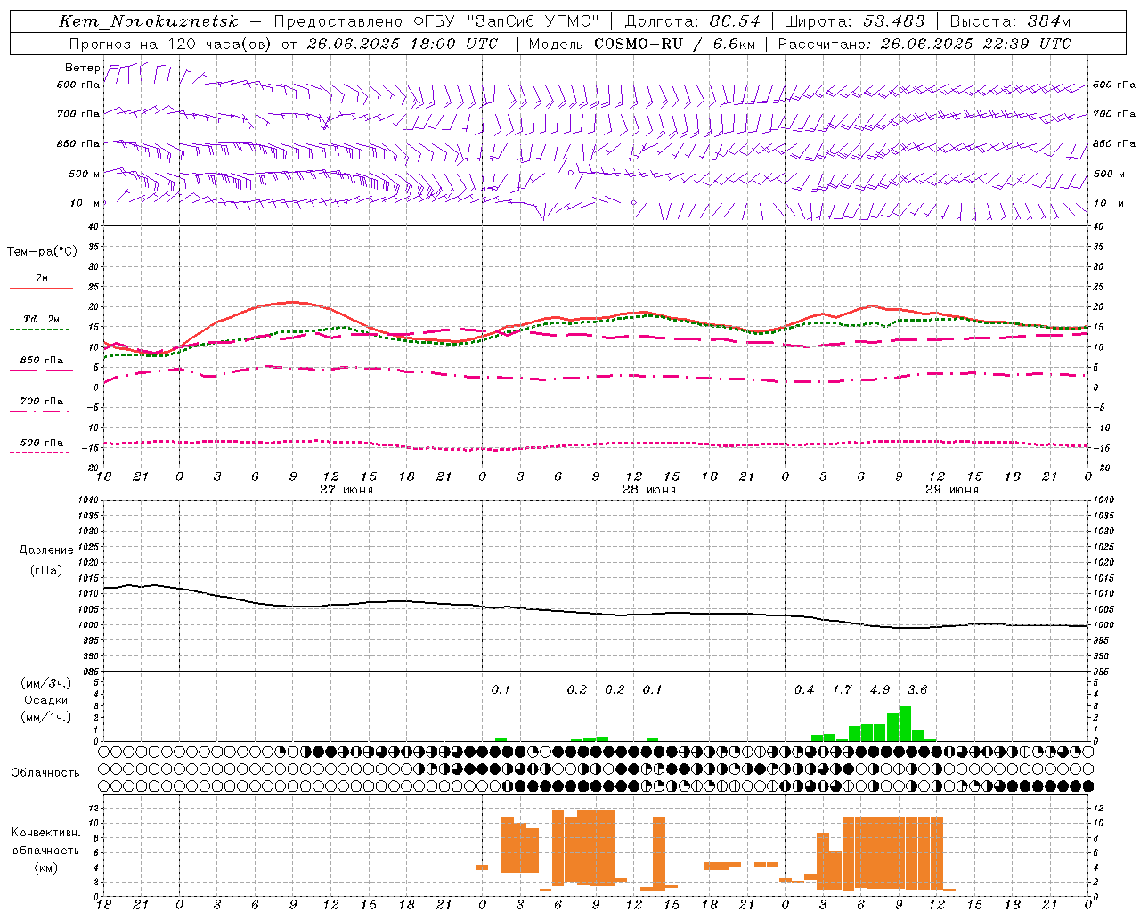
Task: Select the 3.6 precipitation total
Action: click(x=917, y=690)
